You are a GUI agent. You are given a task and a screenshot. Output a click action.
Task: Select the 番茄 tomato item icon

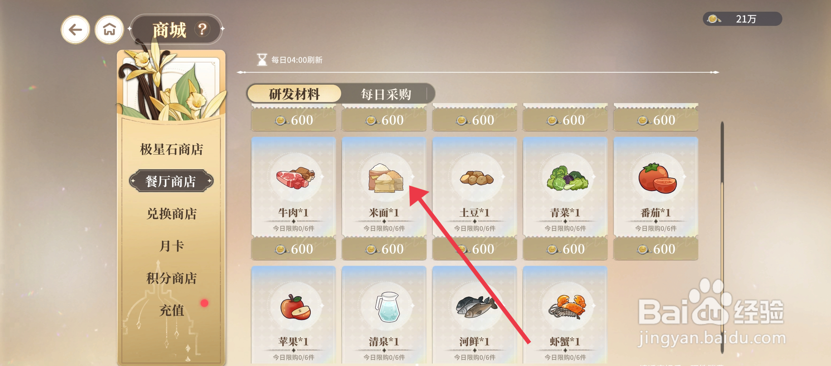[657, 178]
